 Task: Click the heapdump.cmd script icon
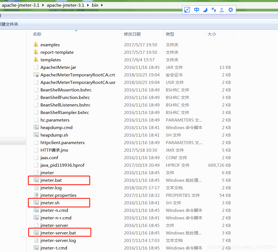point(36,127)
